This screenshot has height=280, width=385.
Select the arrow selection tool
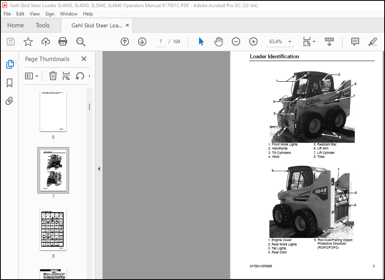[201, 42]
